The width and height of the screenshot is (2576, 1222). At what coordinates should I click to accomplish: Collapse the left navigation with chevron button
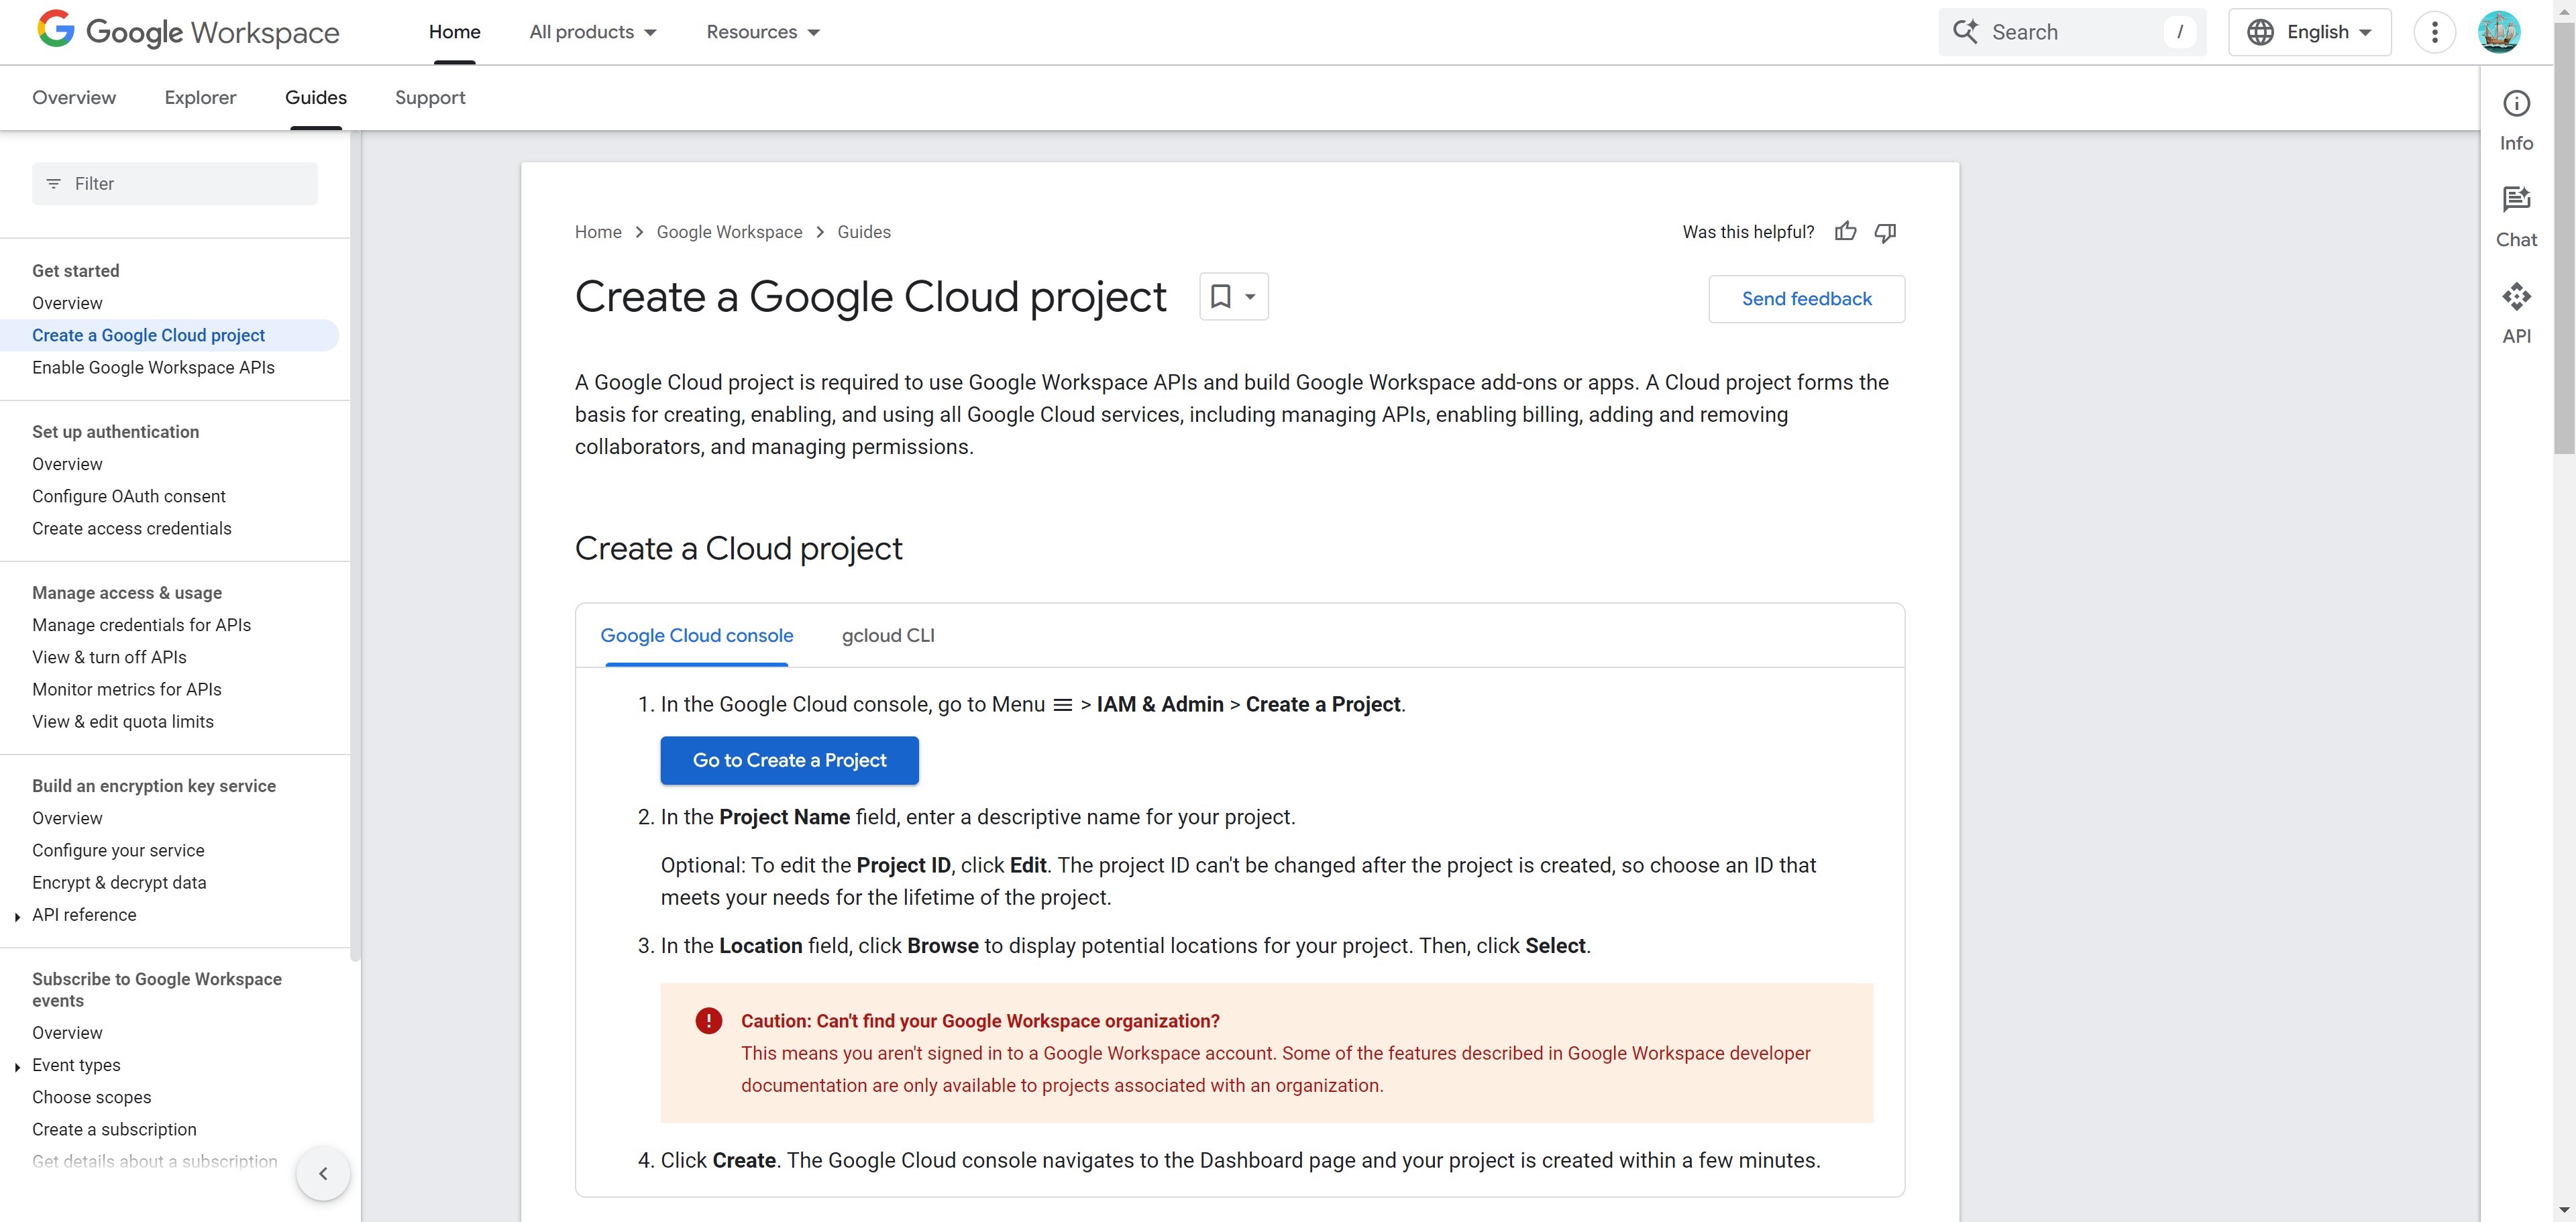(323, 1173)
